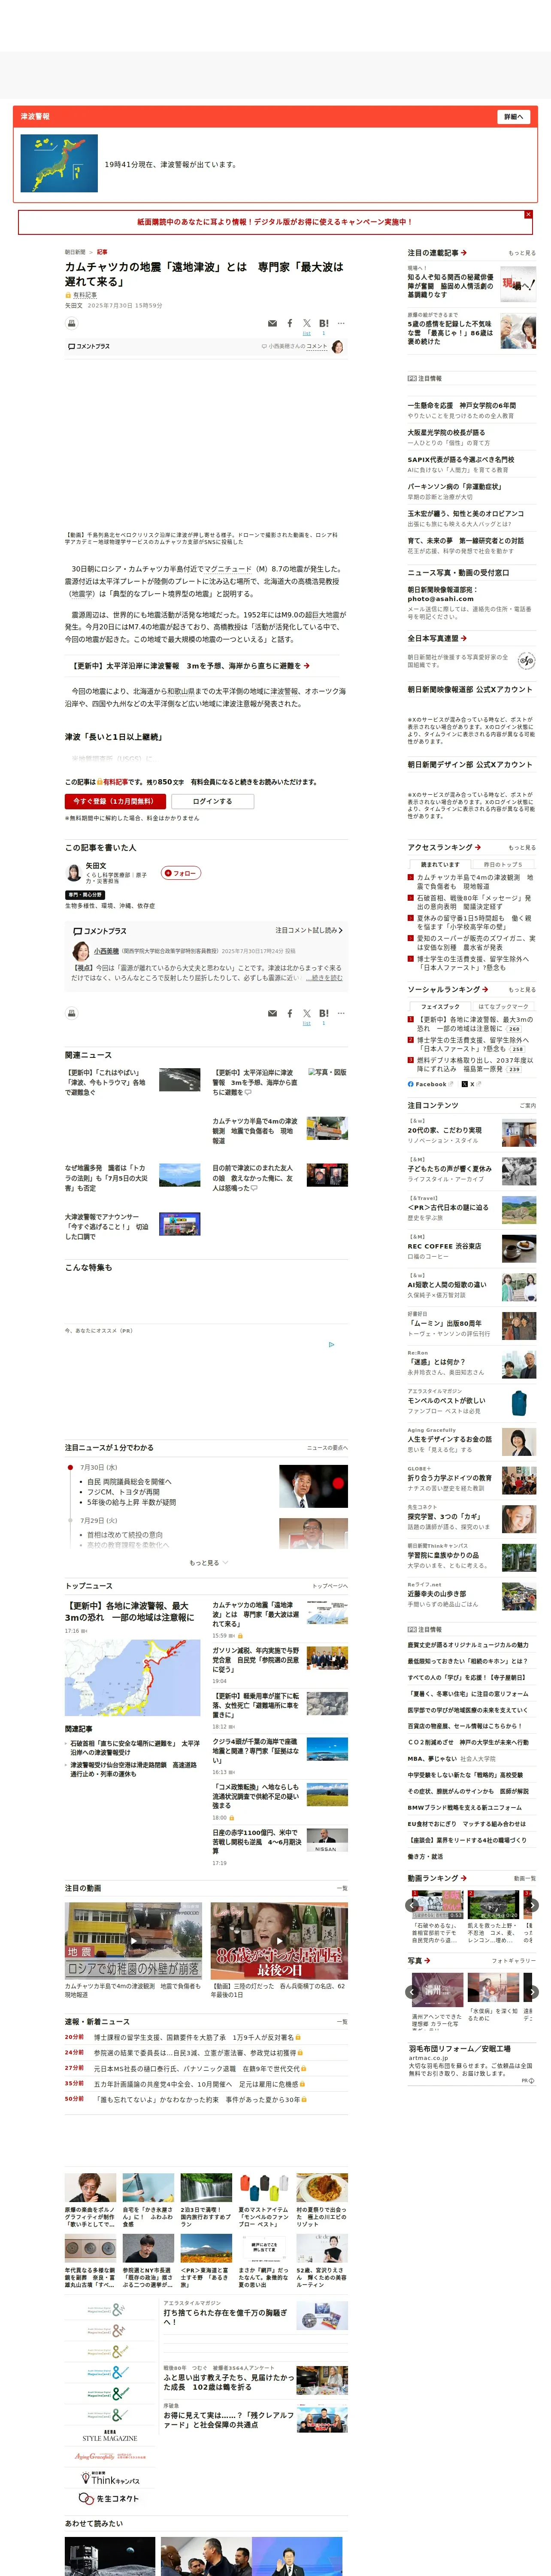
Task: Open STYLE MAGAZINE logo link
Action: click(x=110, y=2436)
